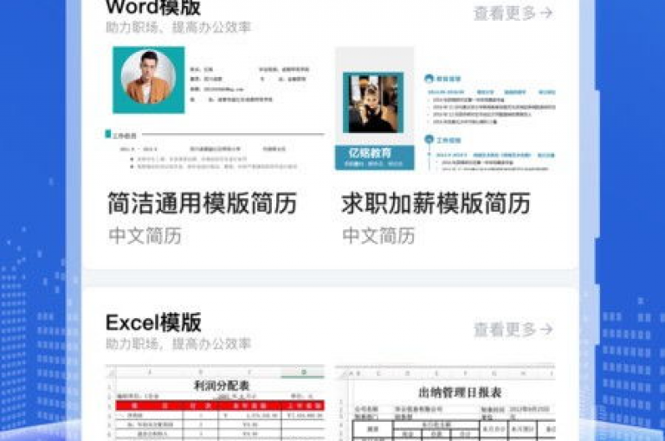Select the 简洁通用模版简历 title
The width and height of the screenshot is (665, 441).
pyautogui.click(x=202, y=203)
